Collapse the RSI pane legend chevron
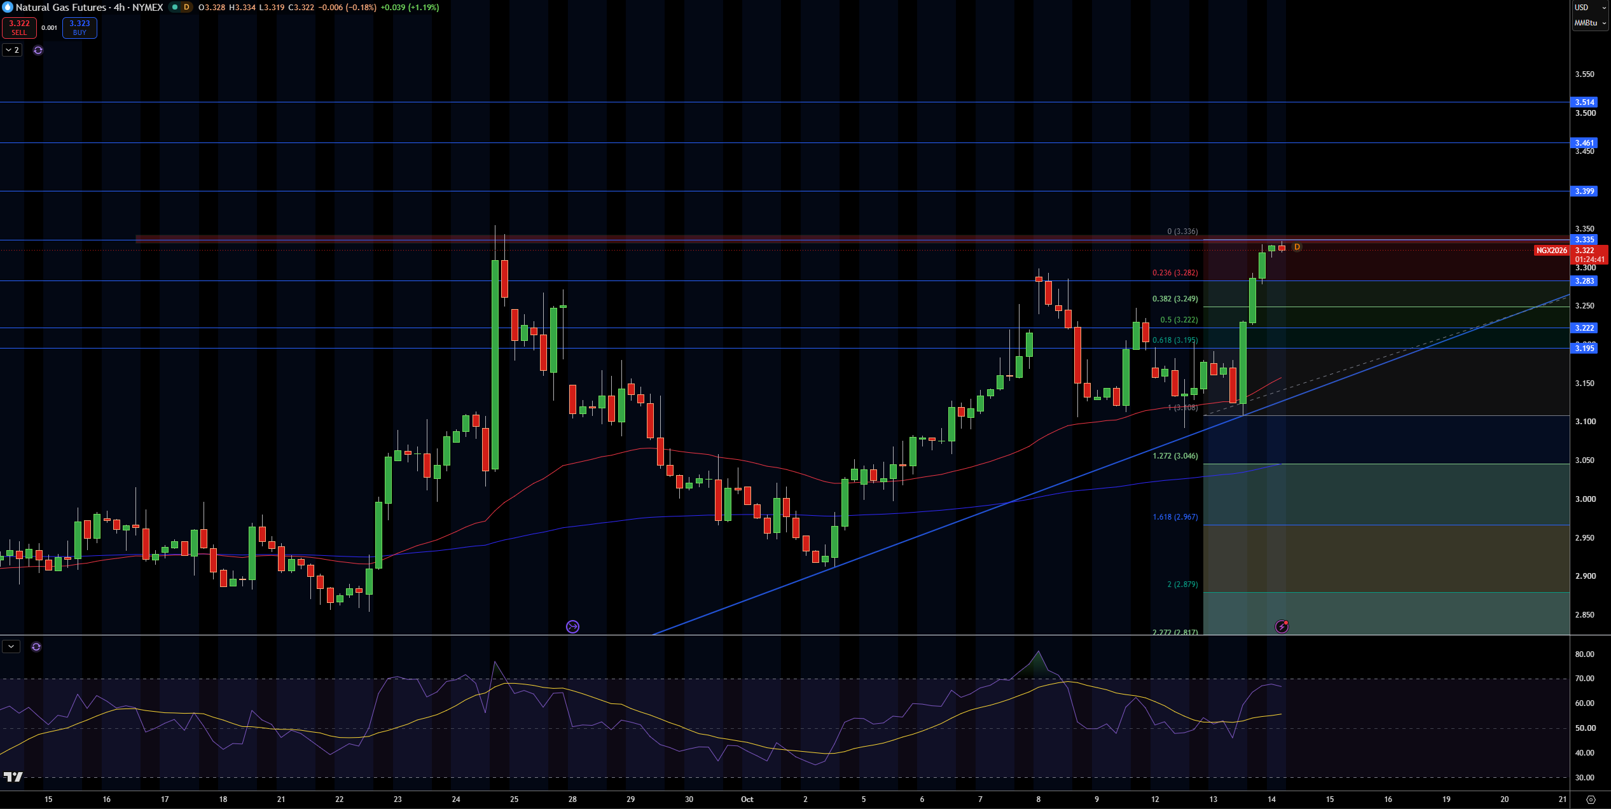This screenshot has height=809, width=1611. [11, 647]
